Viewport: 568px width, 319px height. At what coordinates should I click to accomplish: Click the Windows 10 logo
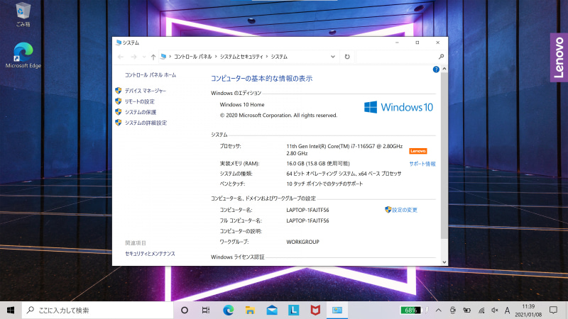click(398, 107)
